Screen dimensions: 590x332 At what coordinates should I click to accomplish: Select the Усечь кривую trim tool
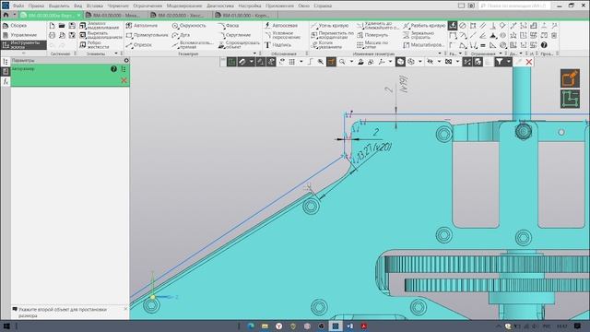click(330, 26)
